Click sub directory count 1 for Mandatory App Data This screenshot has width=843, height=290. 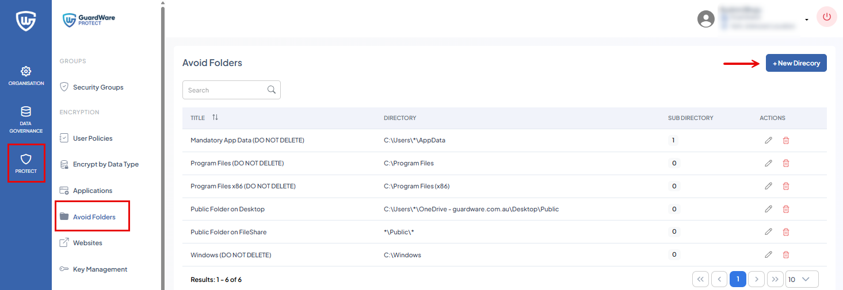674,140
